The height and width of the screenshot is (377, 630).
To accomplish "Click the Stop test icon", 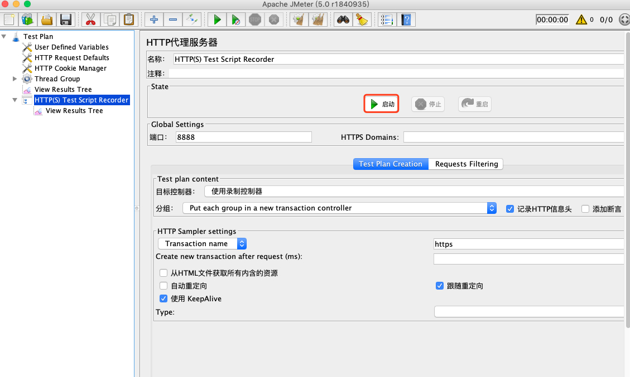I will pos(254,19).
